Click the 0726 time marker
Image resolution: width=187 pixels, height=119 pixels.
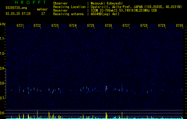(x=109, y=26)
